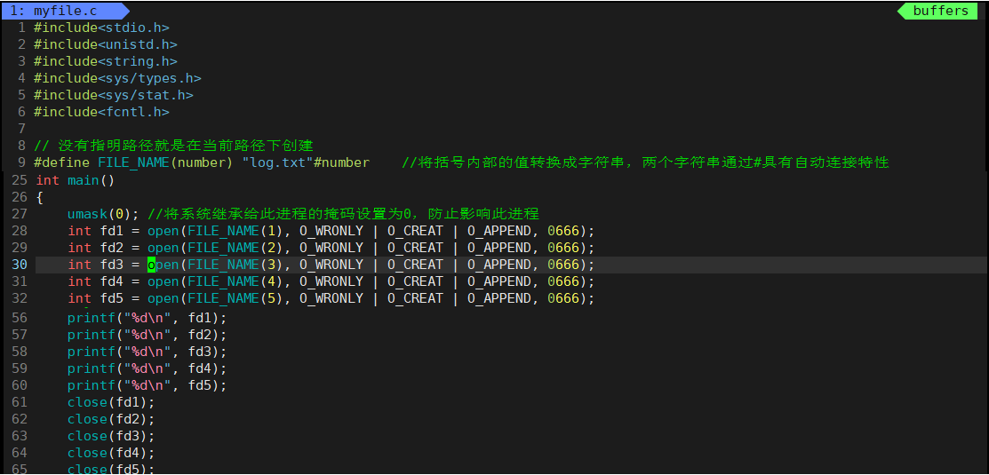The width and height of the screenshot is (989, 475).
Task: Click the highlighted cursor on line 30
Action: coord(151,265)
